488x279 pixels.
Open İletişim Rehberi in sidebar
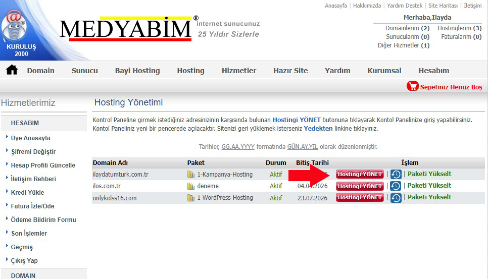pos(33,179)
